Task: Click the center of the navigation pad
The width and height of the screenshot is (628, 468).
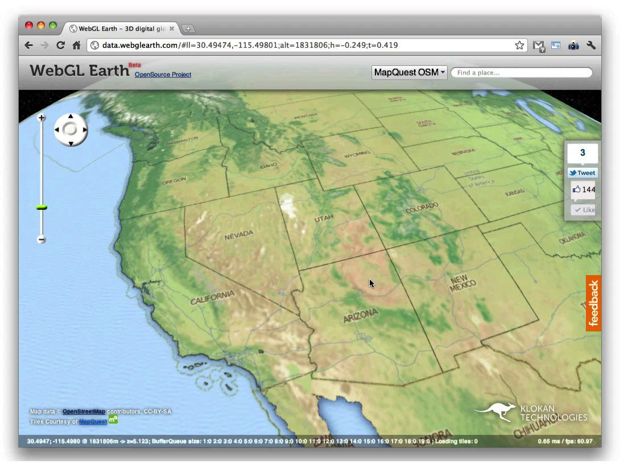Action: coord(71,130)
